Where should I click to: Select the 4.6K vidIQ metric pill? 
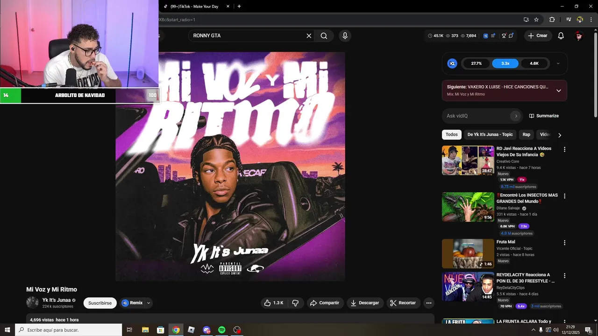[534, 63]
